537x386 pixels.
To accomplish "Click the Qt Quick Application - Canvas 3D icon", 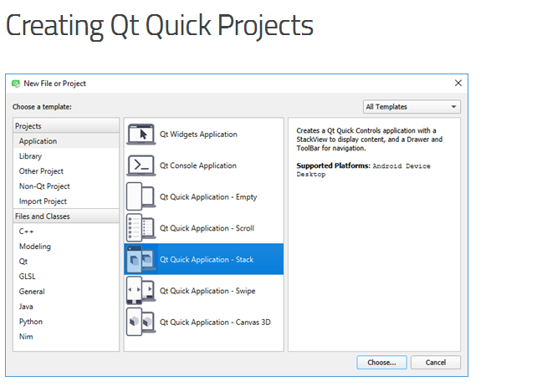I will (x=141, y=322).
